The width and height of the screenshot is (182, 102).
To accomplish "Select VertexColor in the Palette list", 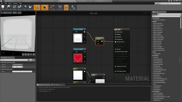I will [157, 88].
